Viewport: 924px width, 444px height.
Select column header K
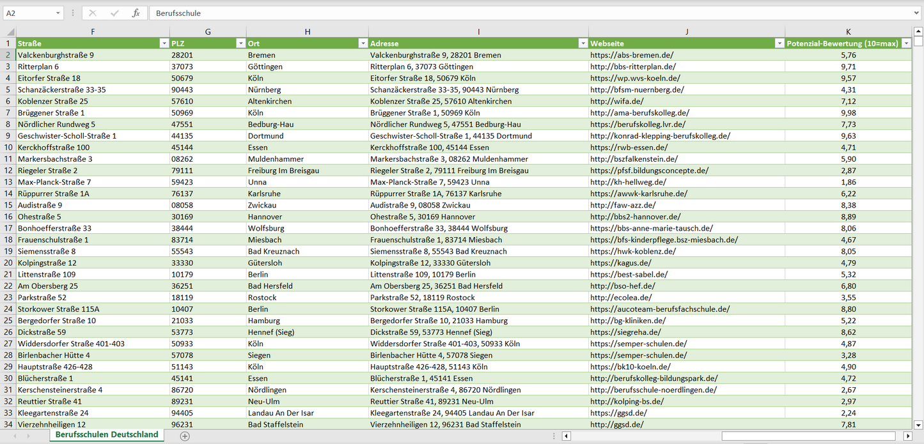848,32
